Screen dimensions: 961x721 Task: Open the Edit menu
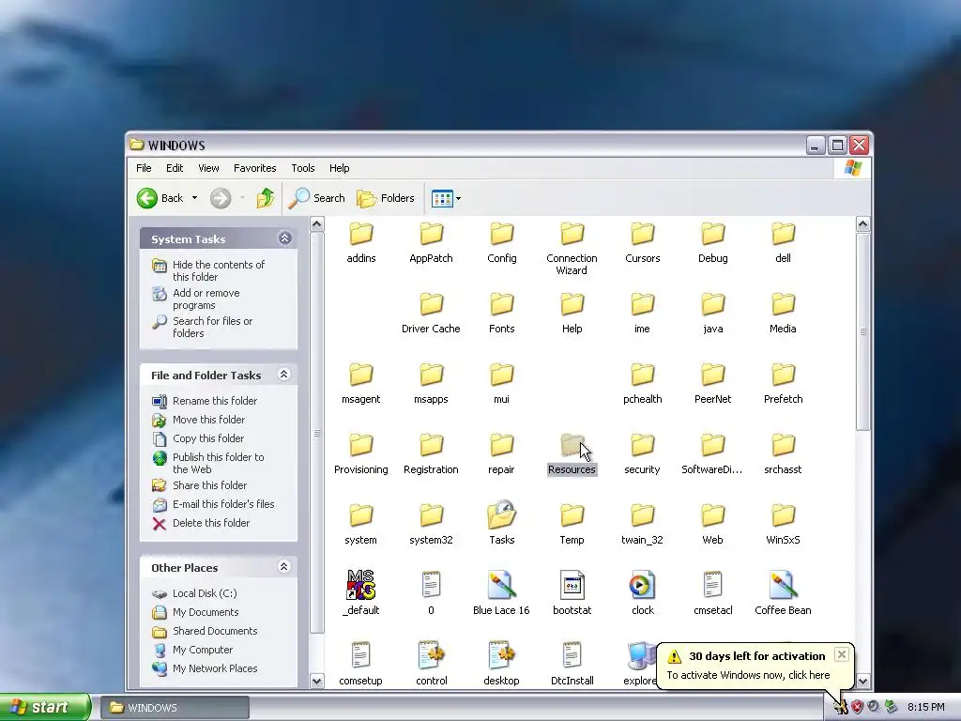(x=174, y=168)
